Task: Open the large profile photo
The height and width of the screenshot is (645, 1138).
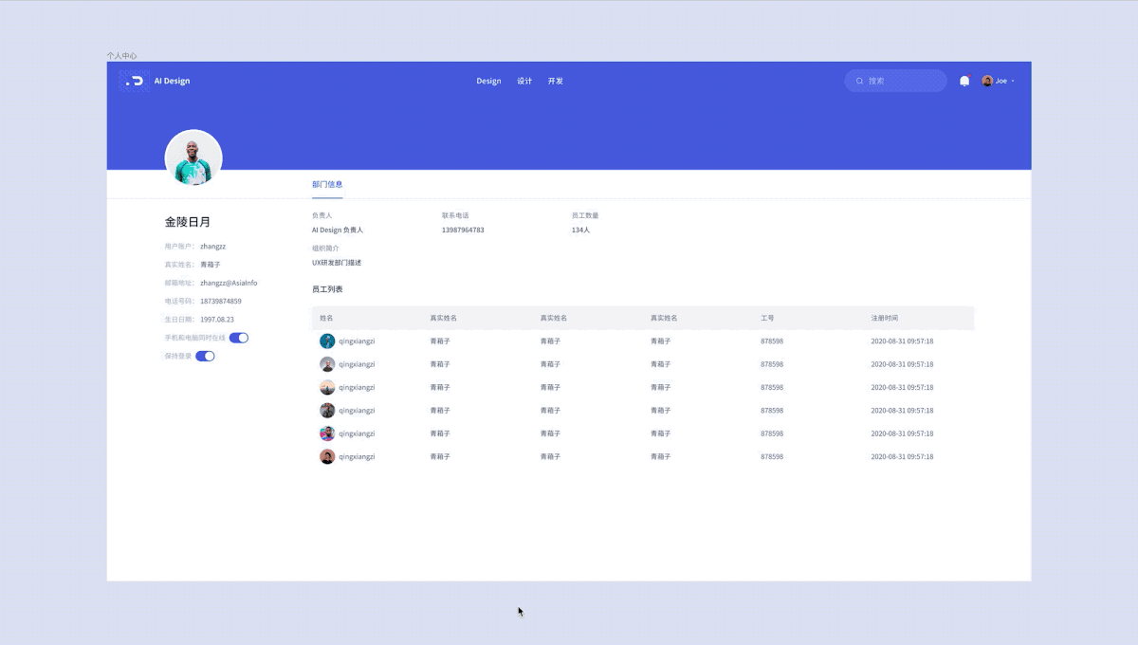Action: click(x=193, y=157)
